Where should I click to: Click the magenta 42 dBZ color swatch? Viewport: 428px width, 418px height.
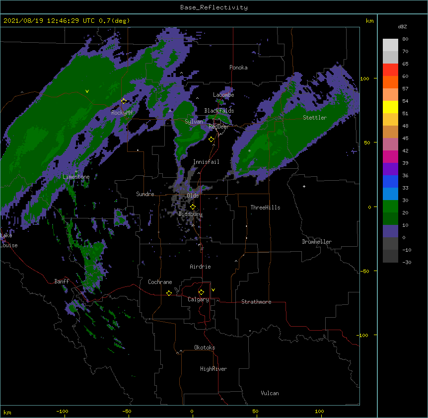tap(390, 156)
